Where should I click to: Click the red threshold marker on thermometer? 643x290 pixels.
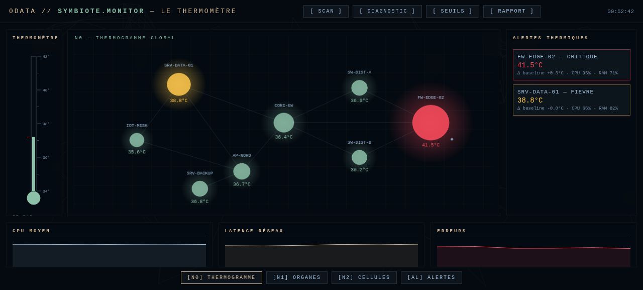[x=29, y=137]
